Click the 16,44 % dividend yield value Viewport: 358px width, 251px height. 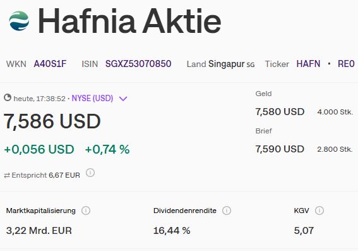(x=172, y=230)
